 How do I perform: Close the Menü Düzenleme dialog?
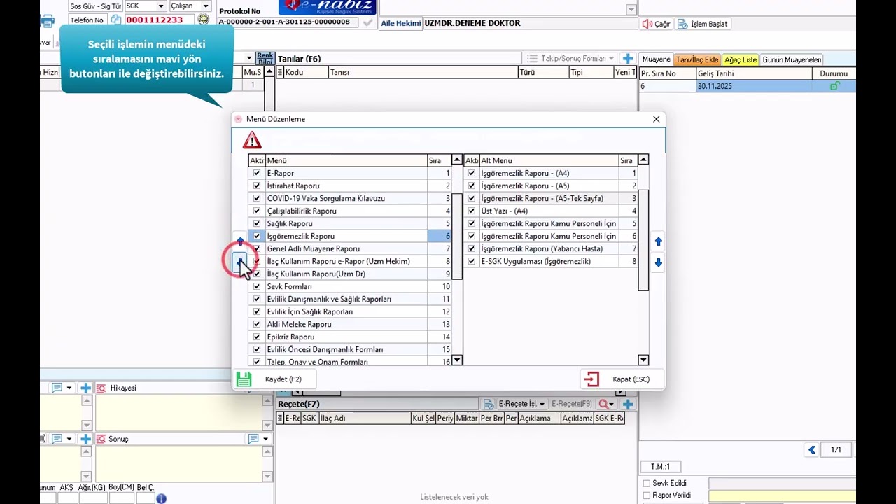pos(656,119)
